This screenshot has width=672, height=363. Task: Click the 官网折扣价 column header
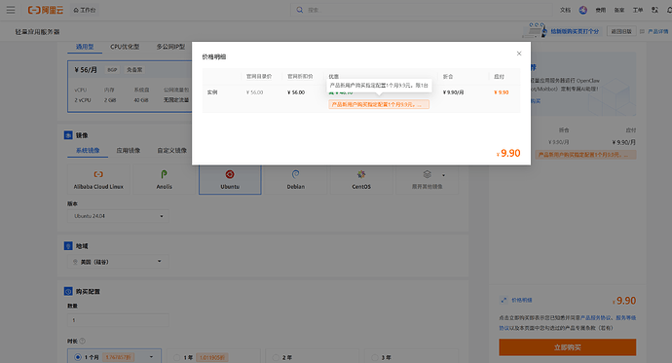pyautogui.click(x=300, y=76)
